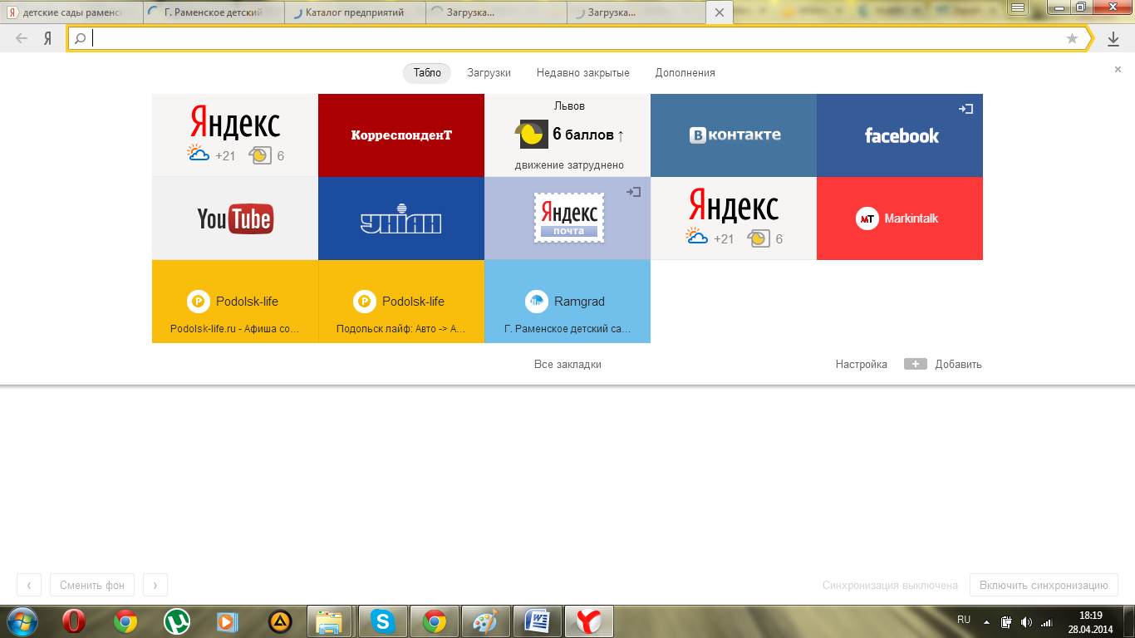Launch first Chrome icon beside Opera
The height and width of the screenshot is (638, 1135).
[x=126, y=621]
